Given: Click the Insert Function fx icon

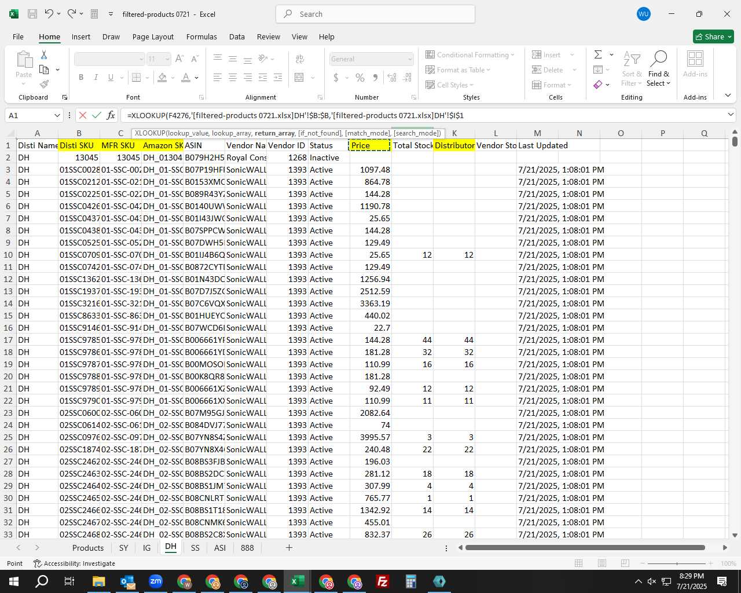Looking at the screenshot, I should click(x=111, y=115).
